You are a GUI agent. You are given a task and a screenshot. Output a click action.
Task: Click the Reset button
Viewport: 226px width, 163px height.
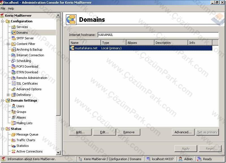(210, 149)
